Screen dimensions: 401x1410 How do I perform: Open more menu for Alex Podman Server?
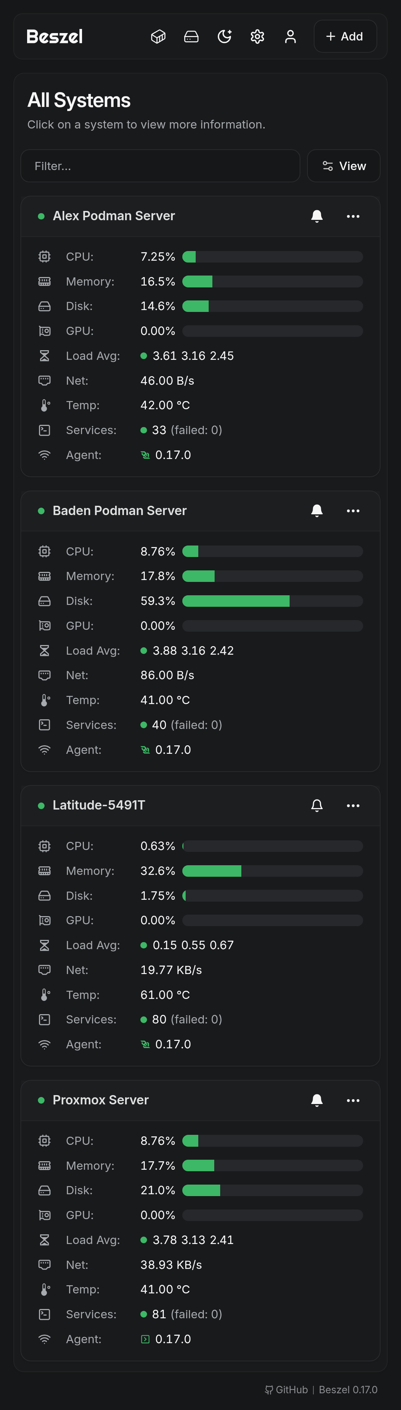point(353,216)
